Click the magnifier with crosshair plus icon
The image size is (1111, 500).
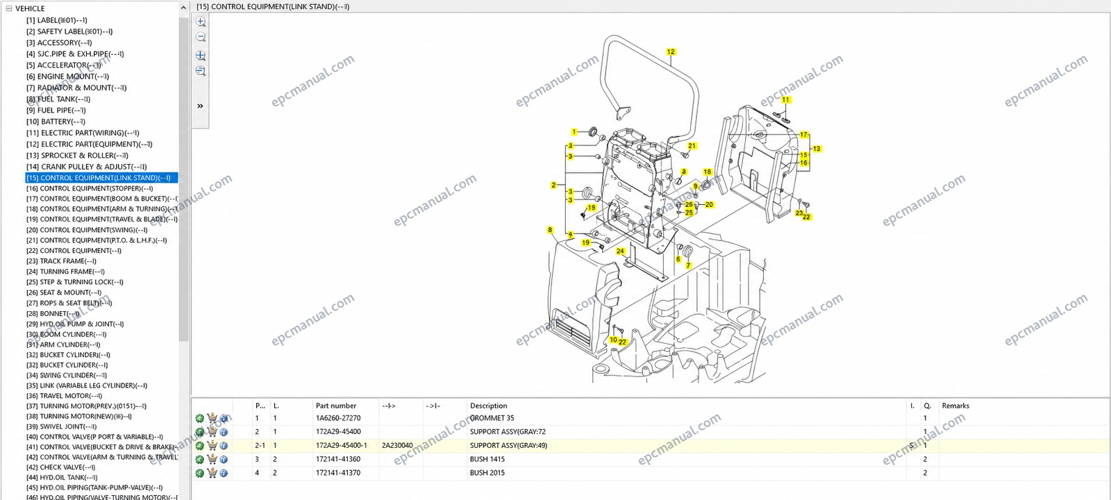(x=201, y=56)
